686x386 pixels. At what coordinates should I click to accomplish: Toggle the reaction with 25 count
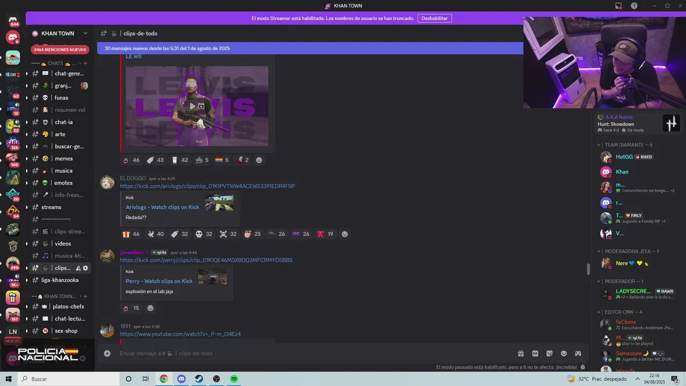pos(252,234)
